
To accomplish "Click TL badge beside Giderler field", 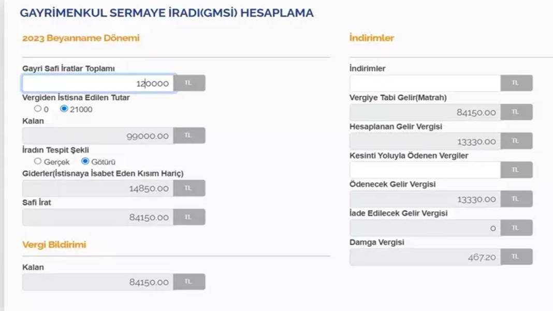I will tap(189, 188).
